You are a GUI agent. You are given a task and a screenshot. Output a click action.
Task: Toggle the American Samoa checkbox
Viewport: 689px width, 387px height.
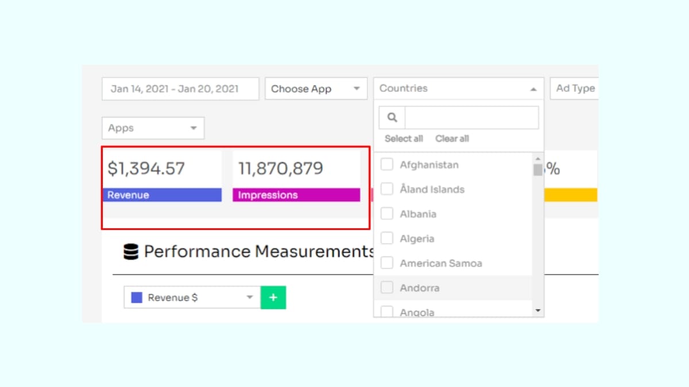click(388, 263)
